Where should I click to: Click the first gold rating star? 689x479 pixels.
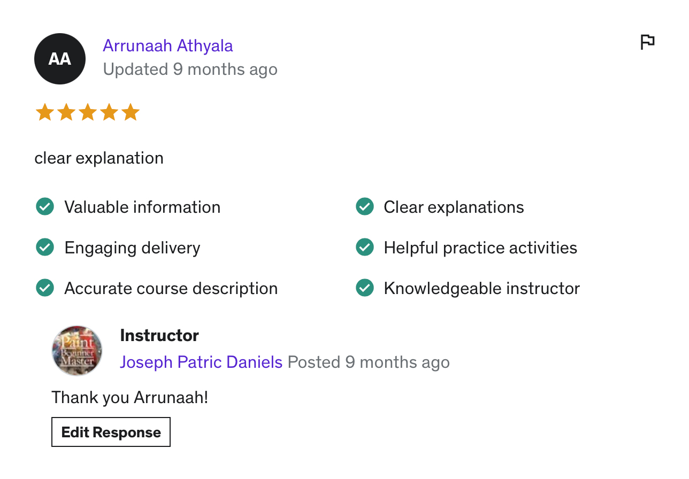click(44, 113)
